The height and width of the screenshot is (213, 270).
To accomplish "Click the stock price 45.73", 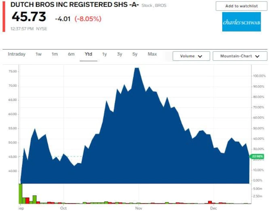I will 29,17.
